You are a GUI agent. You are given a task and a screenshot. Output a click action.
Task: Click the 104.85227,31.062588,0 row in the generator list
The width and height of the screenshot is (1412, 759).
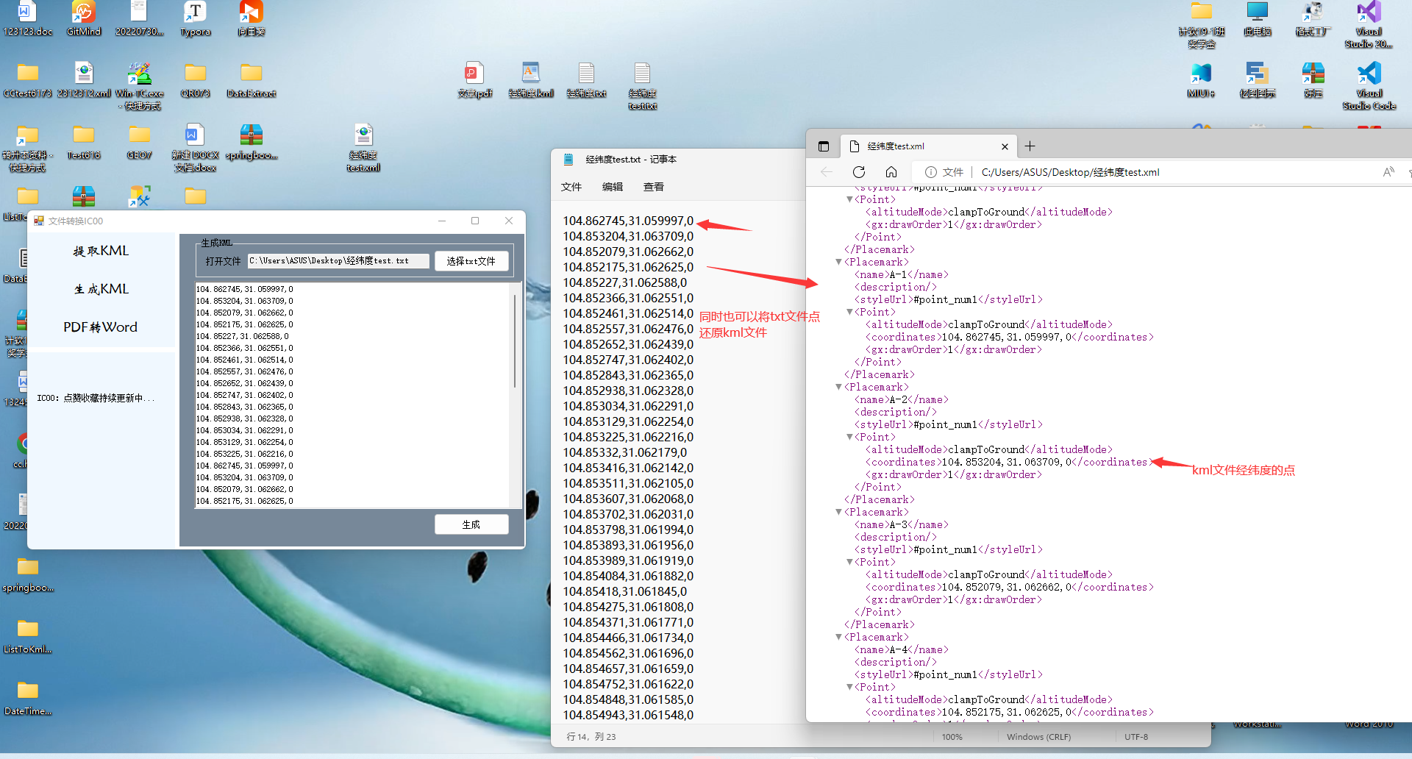pos(243,336)
